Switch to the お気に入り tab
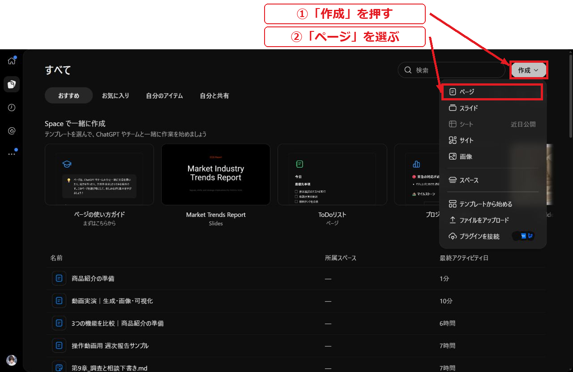The width and height of the screenshot is (573, 372). (x=115, y=95)
